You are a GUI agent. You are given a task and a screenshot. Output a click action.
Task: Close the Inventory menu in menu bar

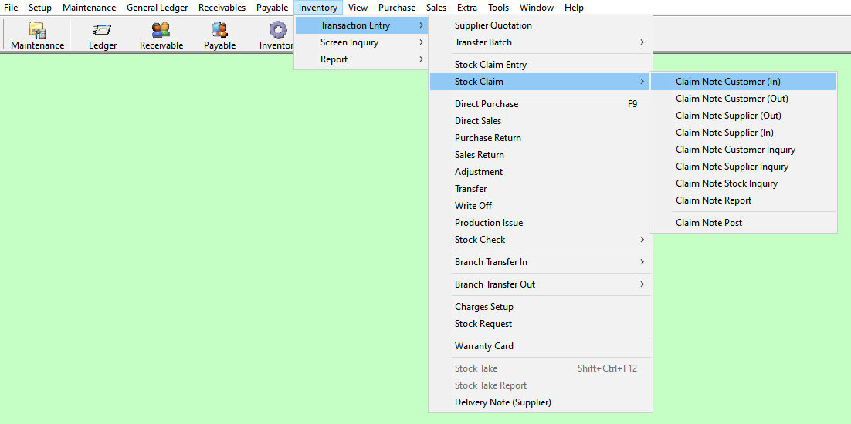coord(318,8)
